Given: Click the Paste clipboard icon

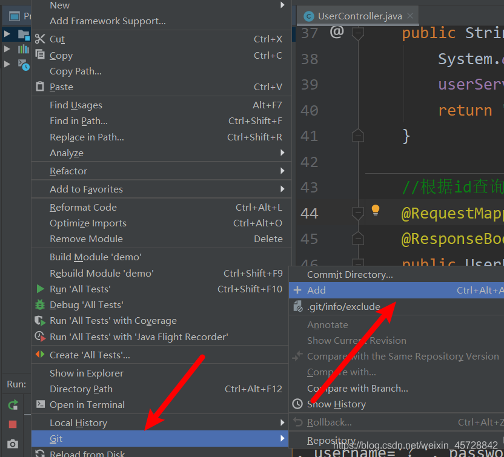Looking at the screenshot, I should [40, 87].
